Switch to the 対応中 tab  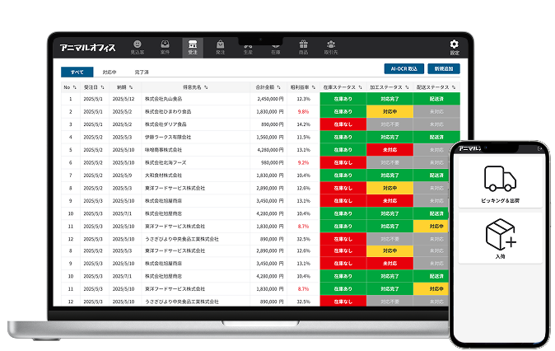click(x=110, y=72)
